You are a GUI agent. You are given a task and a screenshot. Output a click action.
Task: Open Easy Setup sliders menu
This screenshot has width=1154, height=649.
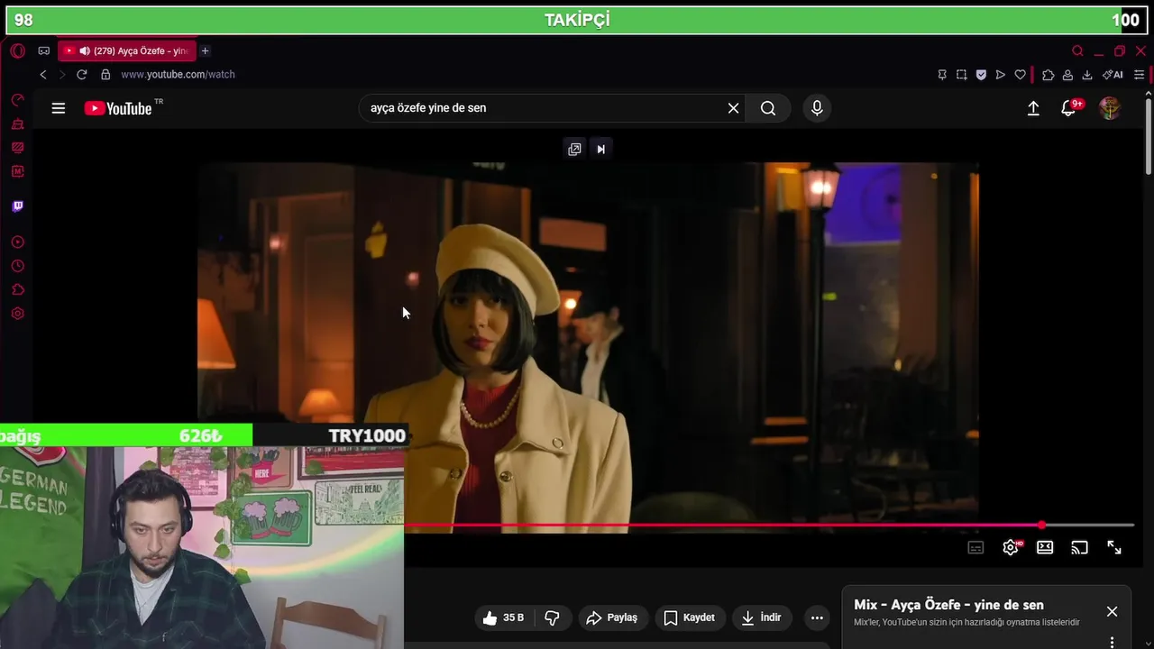[x=1140, y=75]
